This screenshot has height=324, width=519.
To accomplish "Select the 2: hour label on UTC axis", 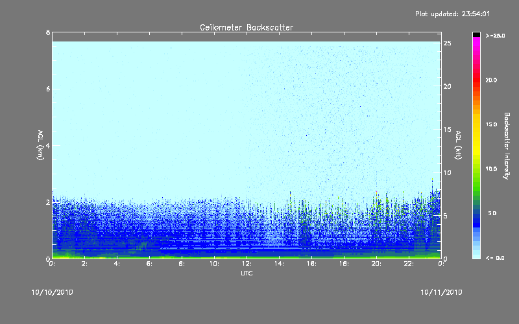I will click(x=85, y=264).
